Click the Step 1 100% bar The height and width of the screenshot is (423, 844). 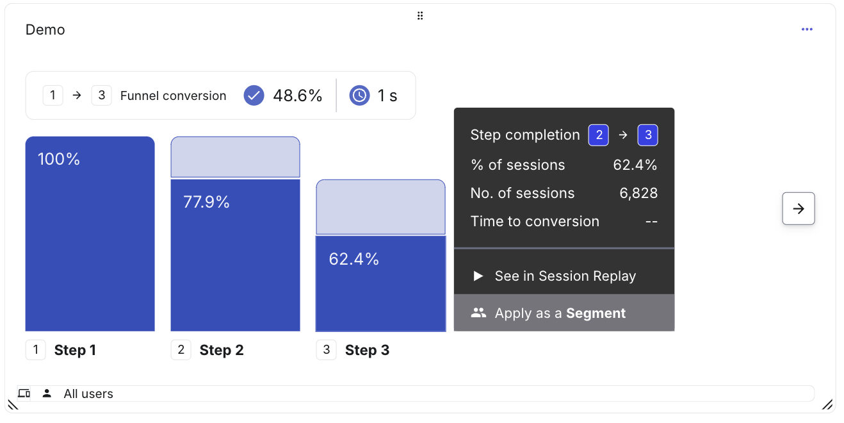click(90, 234)
